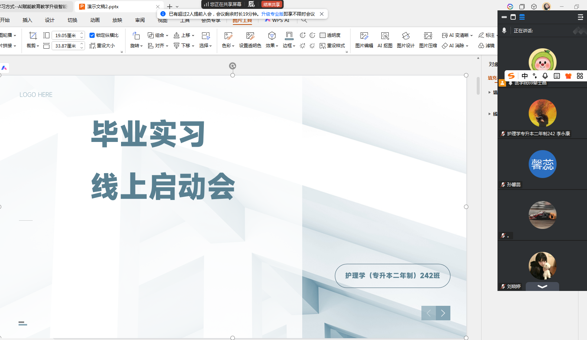Click the 色彩 color adjustment button

(228, 46)
